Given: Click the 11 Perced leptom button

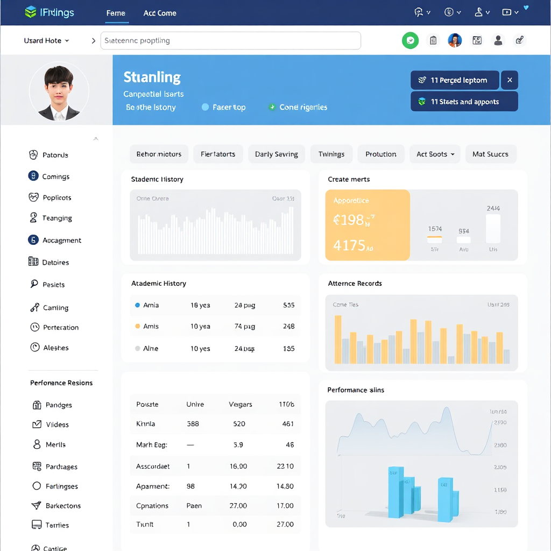Looking at the screenshot, I should [x=454, y=80].
